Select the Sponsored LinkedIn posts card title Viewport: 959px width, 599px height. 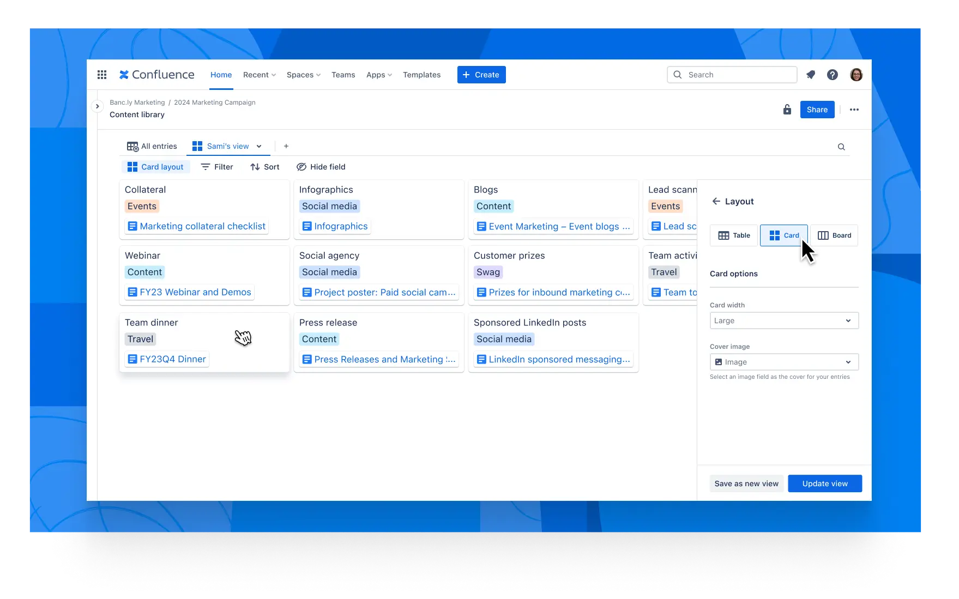(530, 323)
